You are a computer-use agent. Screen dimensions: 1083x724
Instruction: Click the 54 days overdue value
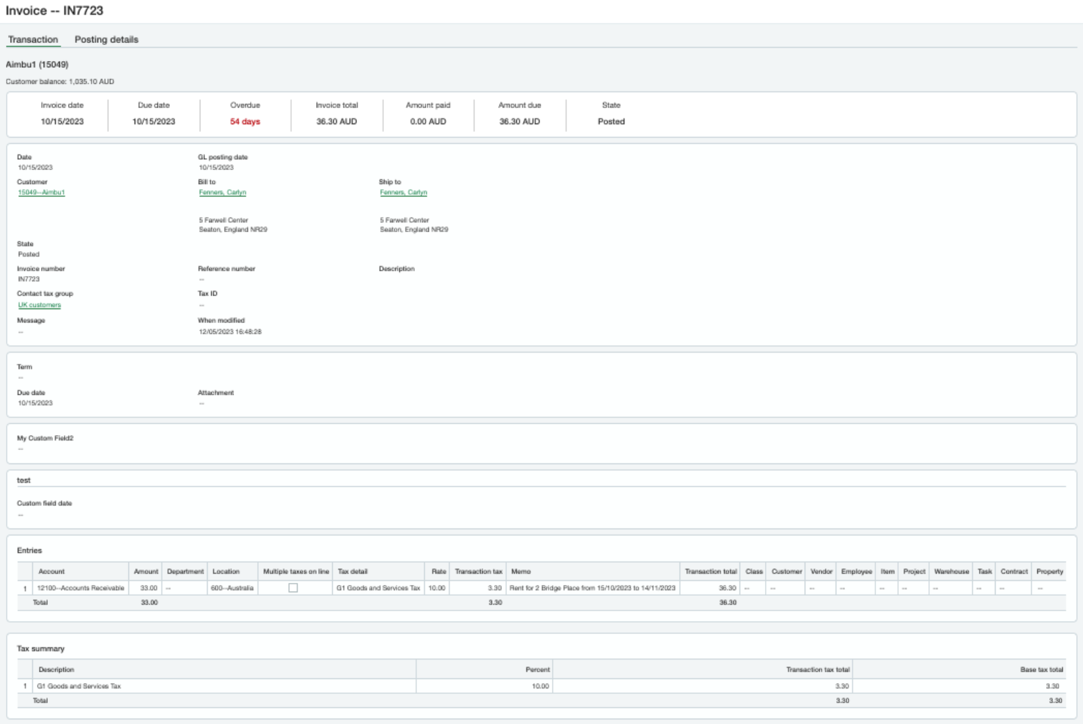click(245, 122)
